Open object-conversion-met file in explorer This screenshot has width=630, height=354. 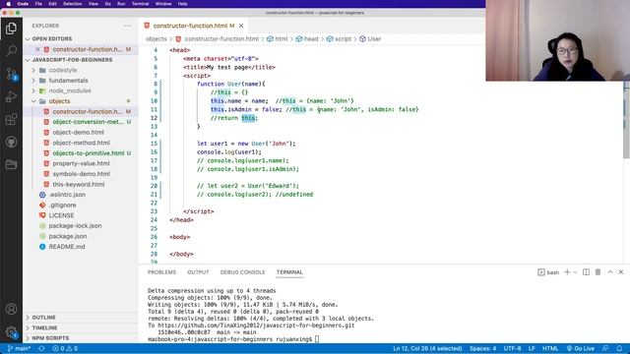tap(88, 122)
